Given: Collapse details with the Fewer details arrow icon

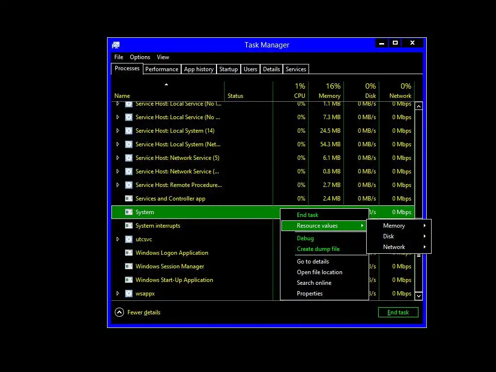Looking at the screenshot, I should click(119, 312).
